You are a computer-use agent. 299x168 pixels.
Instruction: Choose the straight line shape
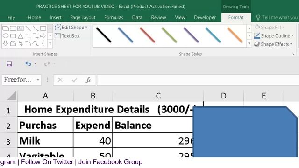pos(28,28)
